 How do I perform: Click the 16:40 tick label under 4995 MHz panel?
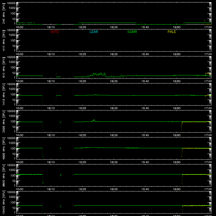pos(145,162)
